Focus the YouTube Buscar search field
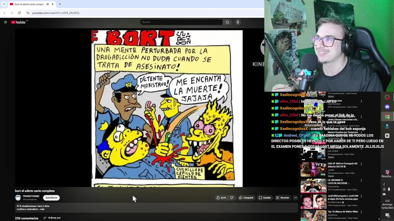Viewport: 394px width, 221px height. pos(181,22)
